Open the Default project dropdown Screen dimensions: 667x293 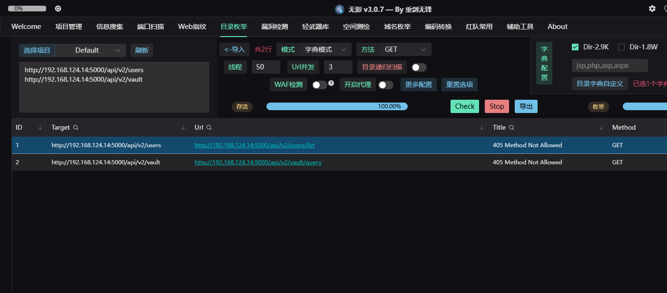90,50
